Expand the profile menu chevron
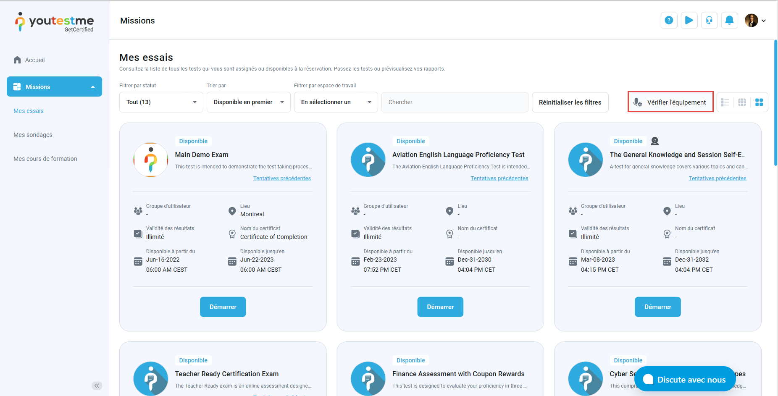 (764, 21)
